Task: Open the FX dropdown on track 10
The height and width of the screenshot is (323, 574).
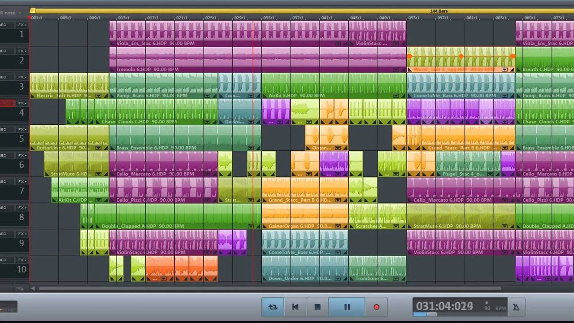Action: click(x=22, y=260)
